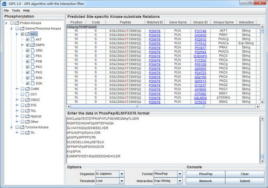The height and width of the screenshot is (188, 268).
Task: Click the Tyrosine Kinase folder icon
Action: coord(22,127)
